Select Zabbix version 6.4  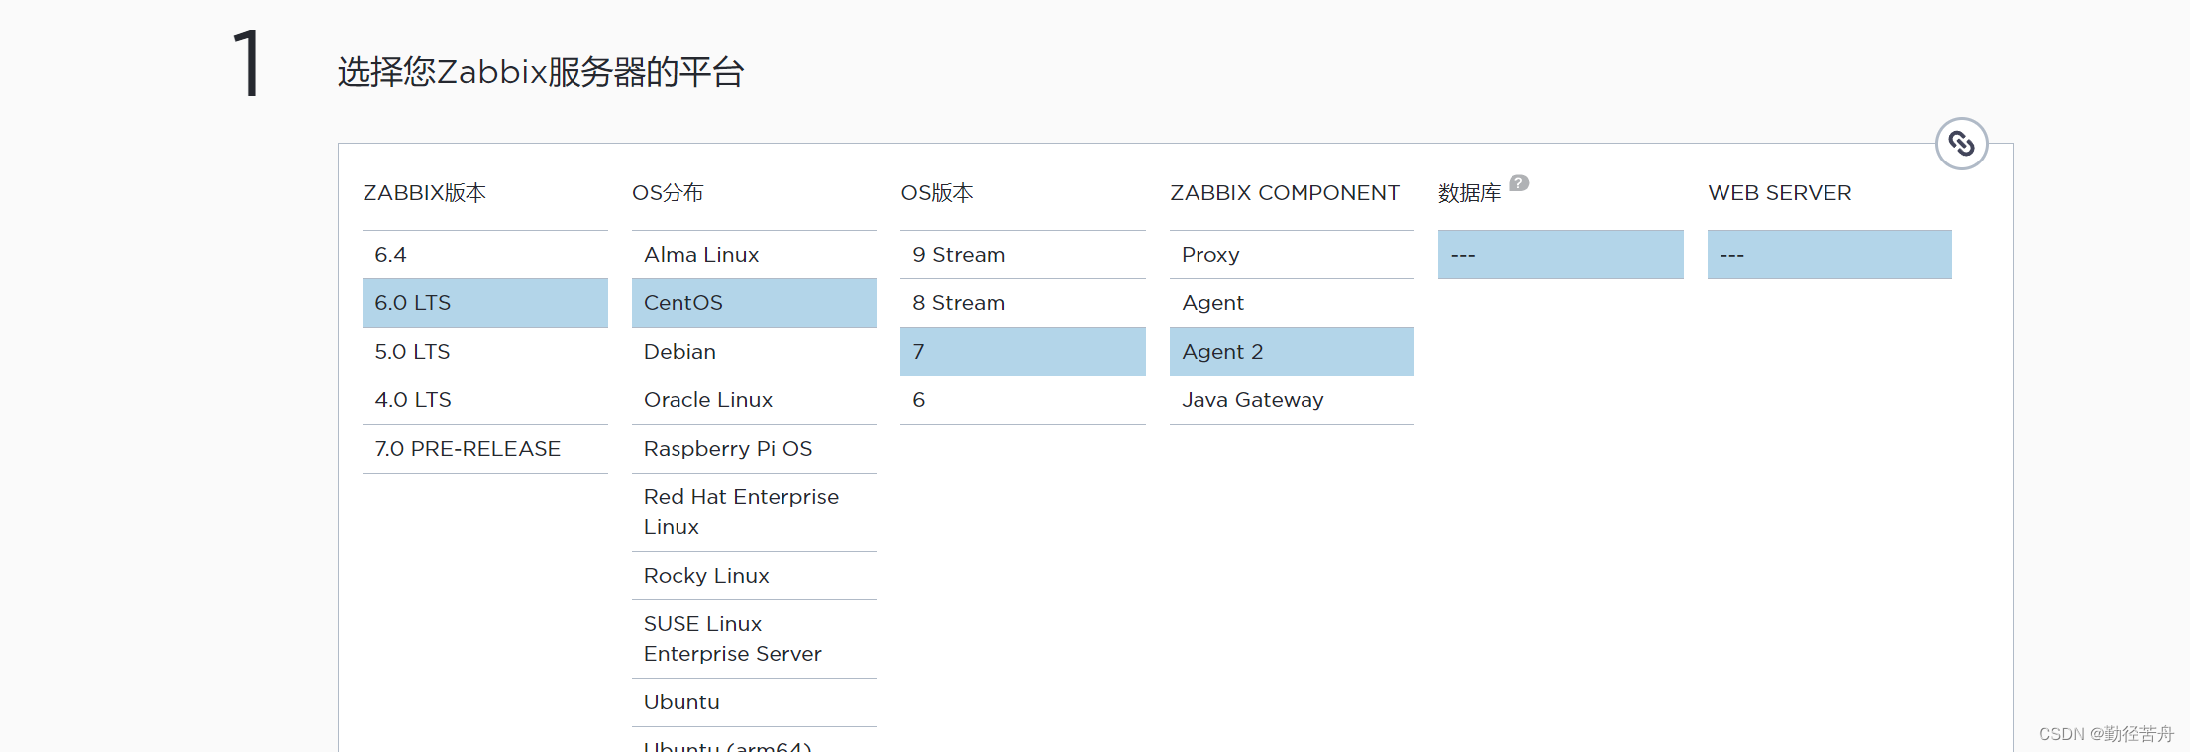click(485, 255)
